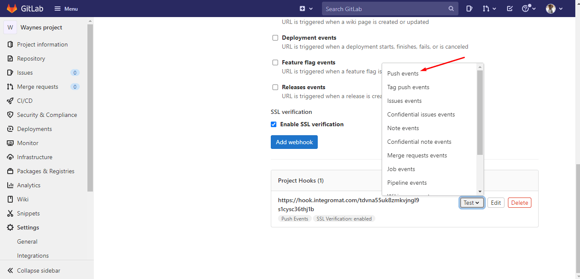Image resolution: width=580 pixels, height=279 pixels.
Task: Click the Add webhook button
Action: [x=294, y=142]
